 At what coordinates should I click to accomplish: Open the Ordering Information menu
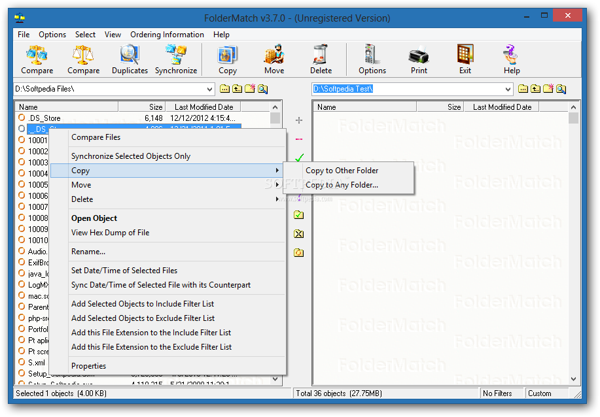[x=168, y=35]
